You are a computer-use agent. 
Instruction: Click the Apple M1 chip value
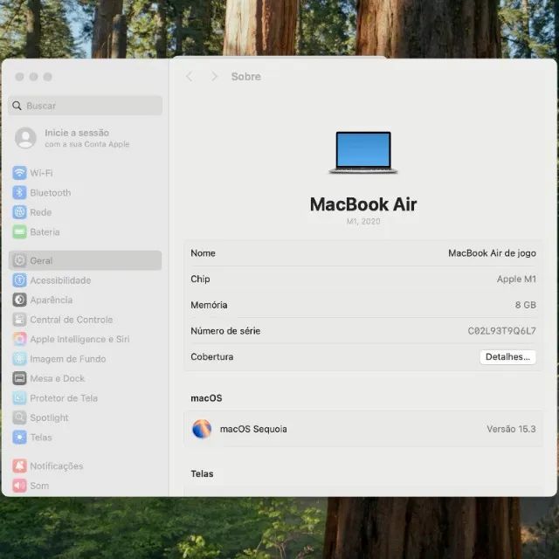tap(516, 279)
